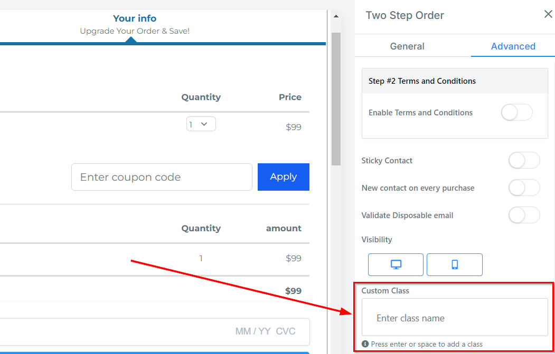The image size is (555, 354).
Task: Click the Quantity column header
Action: (201, 97)
